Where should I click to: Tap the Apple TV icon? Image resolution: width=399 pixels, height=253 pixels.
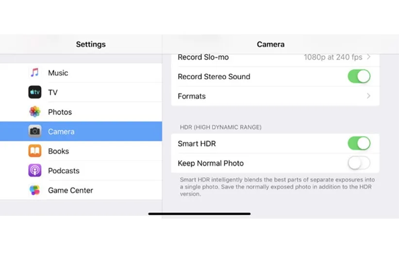(34, 92)
